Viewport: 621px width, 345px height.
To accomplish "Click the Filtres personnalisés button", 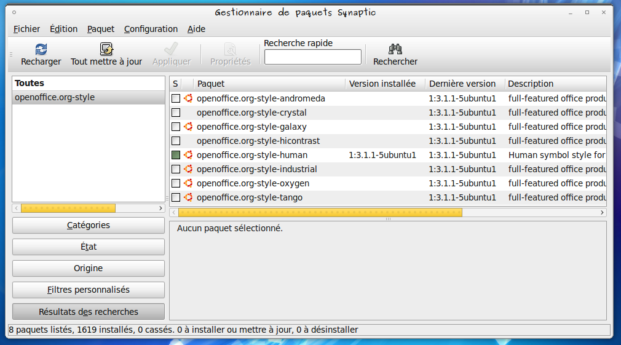I will tap(89, 290).
